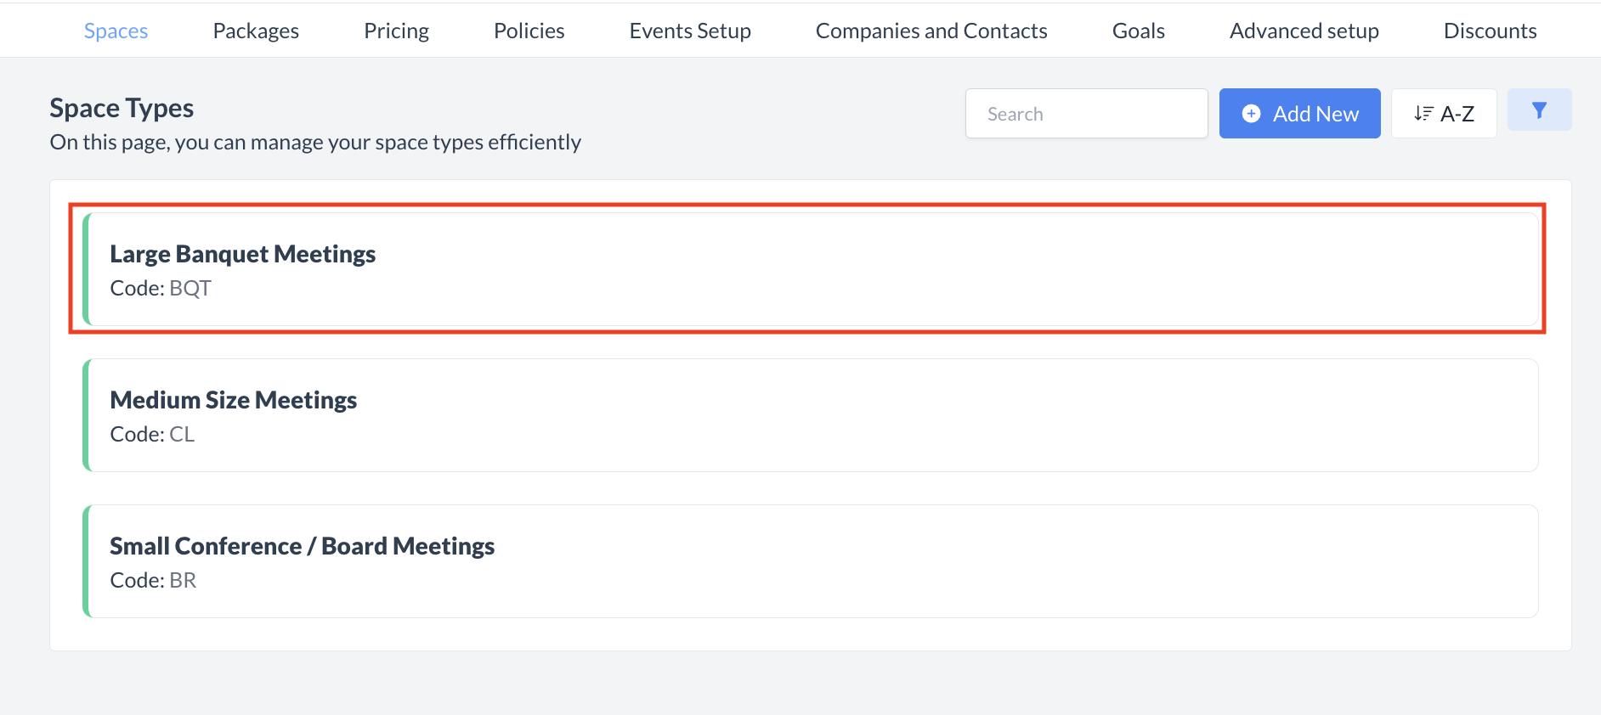1601x715 pixels.
Task: Open the Packages tab
Action: [x=256, y=31]
